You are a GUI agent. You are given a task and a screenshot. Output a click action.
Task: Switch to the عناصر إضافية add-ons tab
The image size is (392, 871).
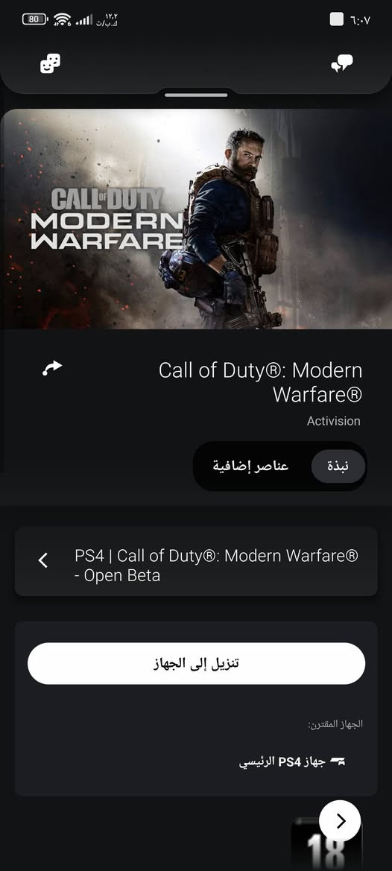pyautogui.click(x=251, y=466)
